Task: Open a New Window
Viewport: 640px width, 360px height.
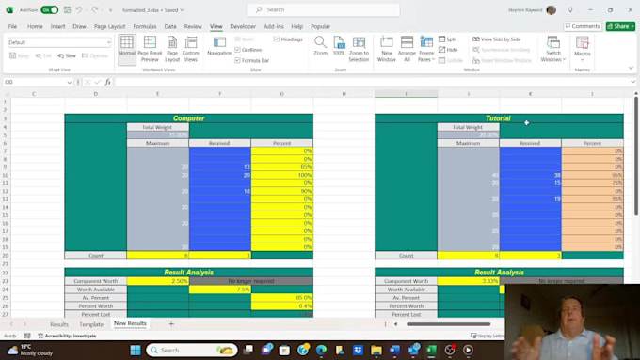Action: click(x=387, y=49)
